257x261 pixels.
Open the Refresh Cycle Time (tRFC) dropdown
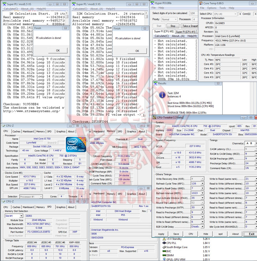pyautogui.click(x=202, y=183)
